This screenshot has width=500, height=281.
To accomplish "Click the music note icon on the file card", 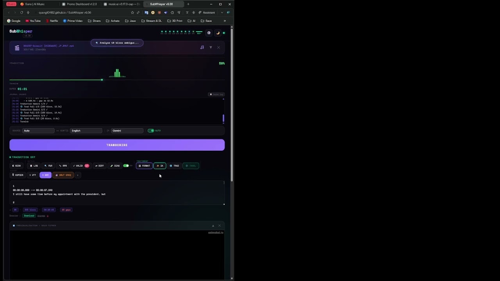I will click(x=202, y=47).
